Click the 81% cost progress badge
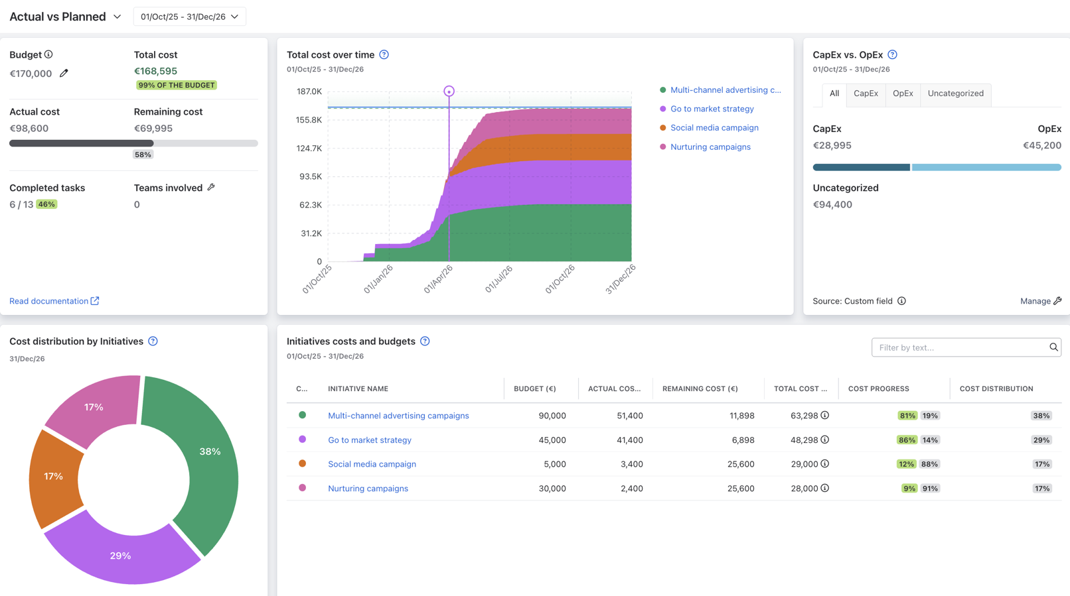The image size is (1070, 596). point(907,416)
